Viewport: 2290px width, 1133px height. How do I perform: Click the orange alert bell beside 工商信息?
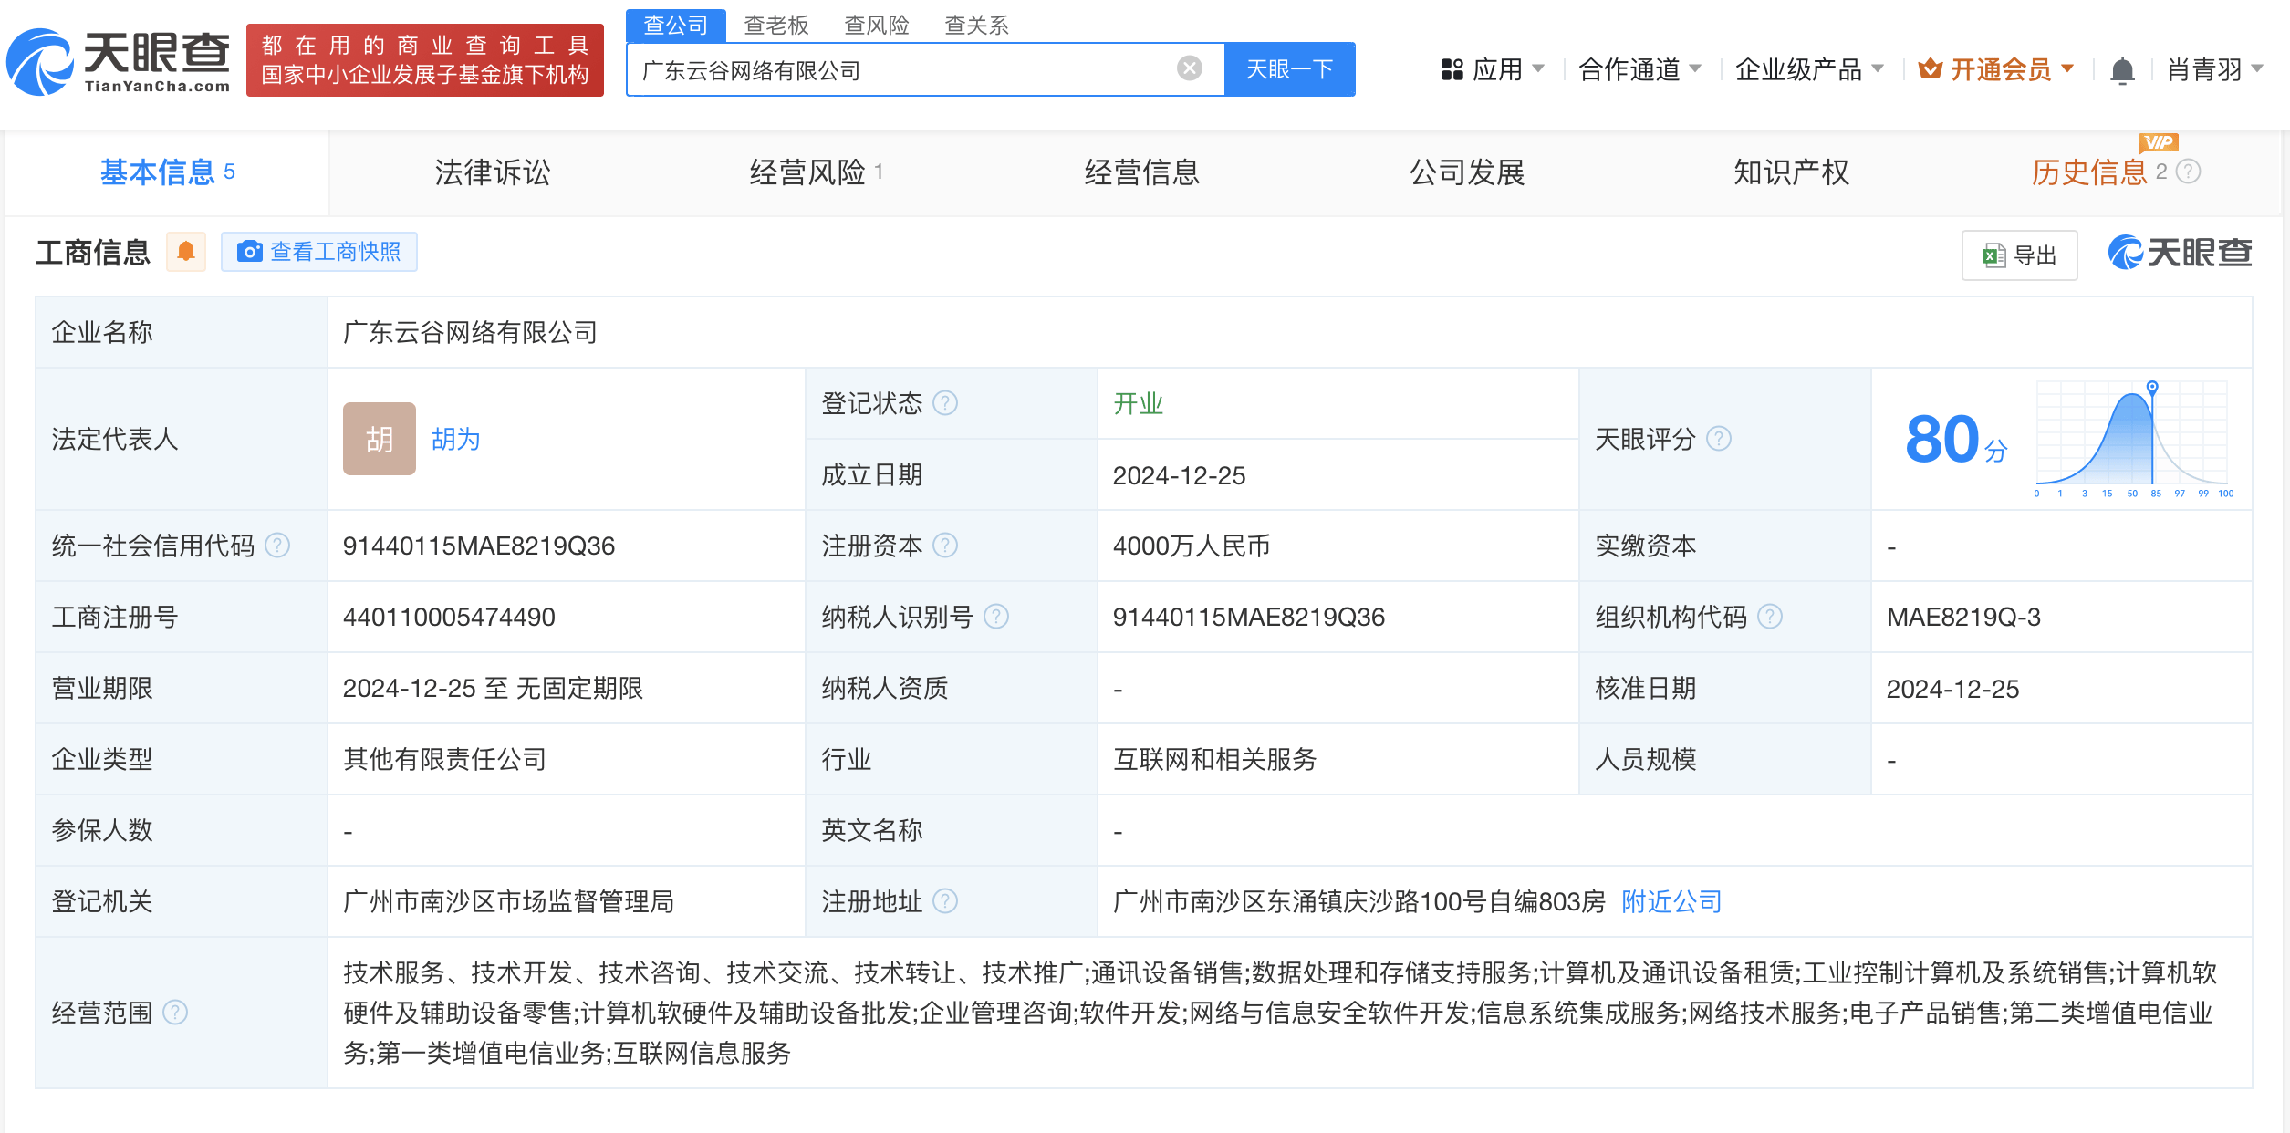186,252
